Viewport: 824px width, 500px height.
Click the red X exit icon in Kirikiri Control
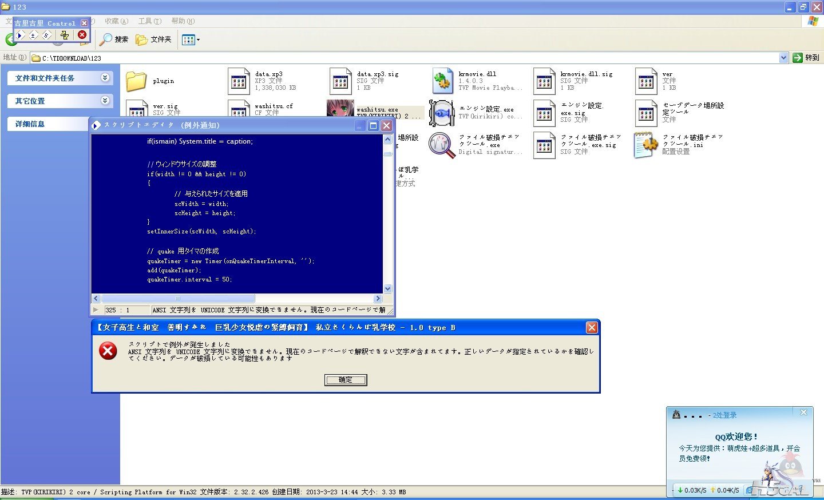coord(82,35)
